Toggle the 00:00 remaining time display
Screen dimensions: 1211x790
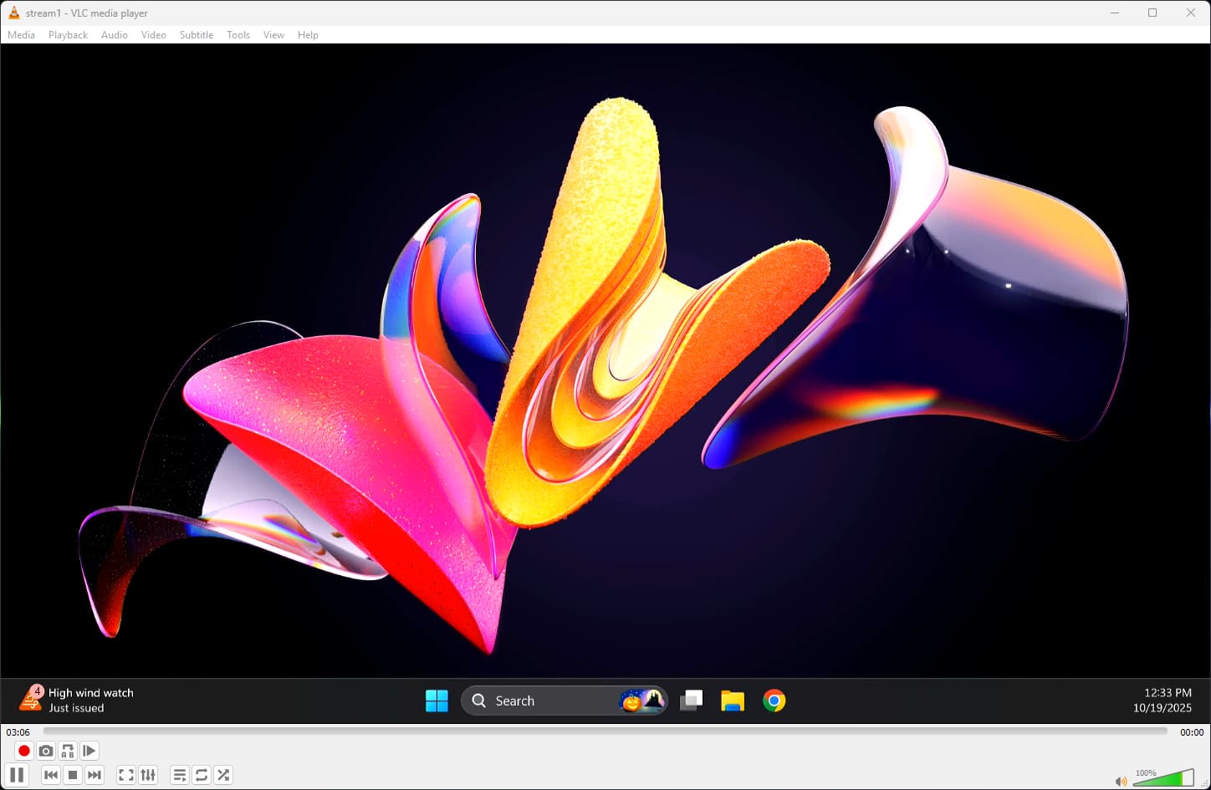(x=1191, y=732)
